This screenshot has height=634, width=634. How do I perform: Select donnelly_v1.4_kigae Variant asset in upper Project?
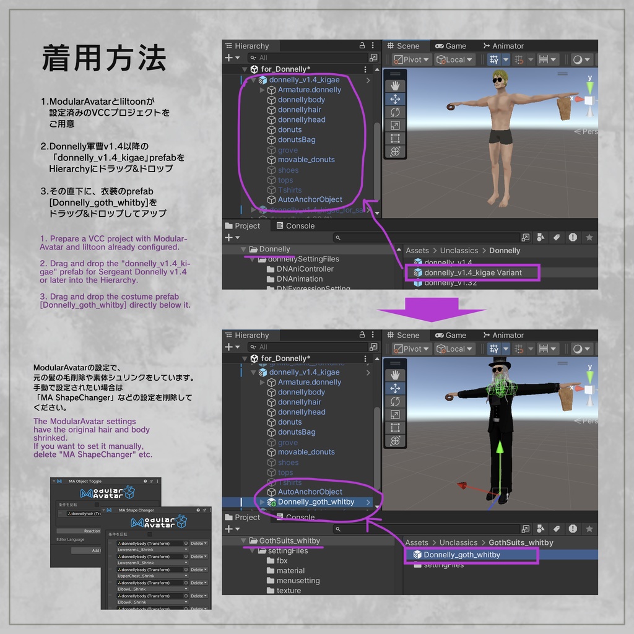pos(472,272)
